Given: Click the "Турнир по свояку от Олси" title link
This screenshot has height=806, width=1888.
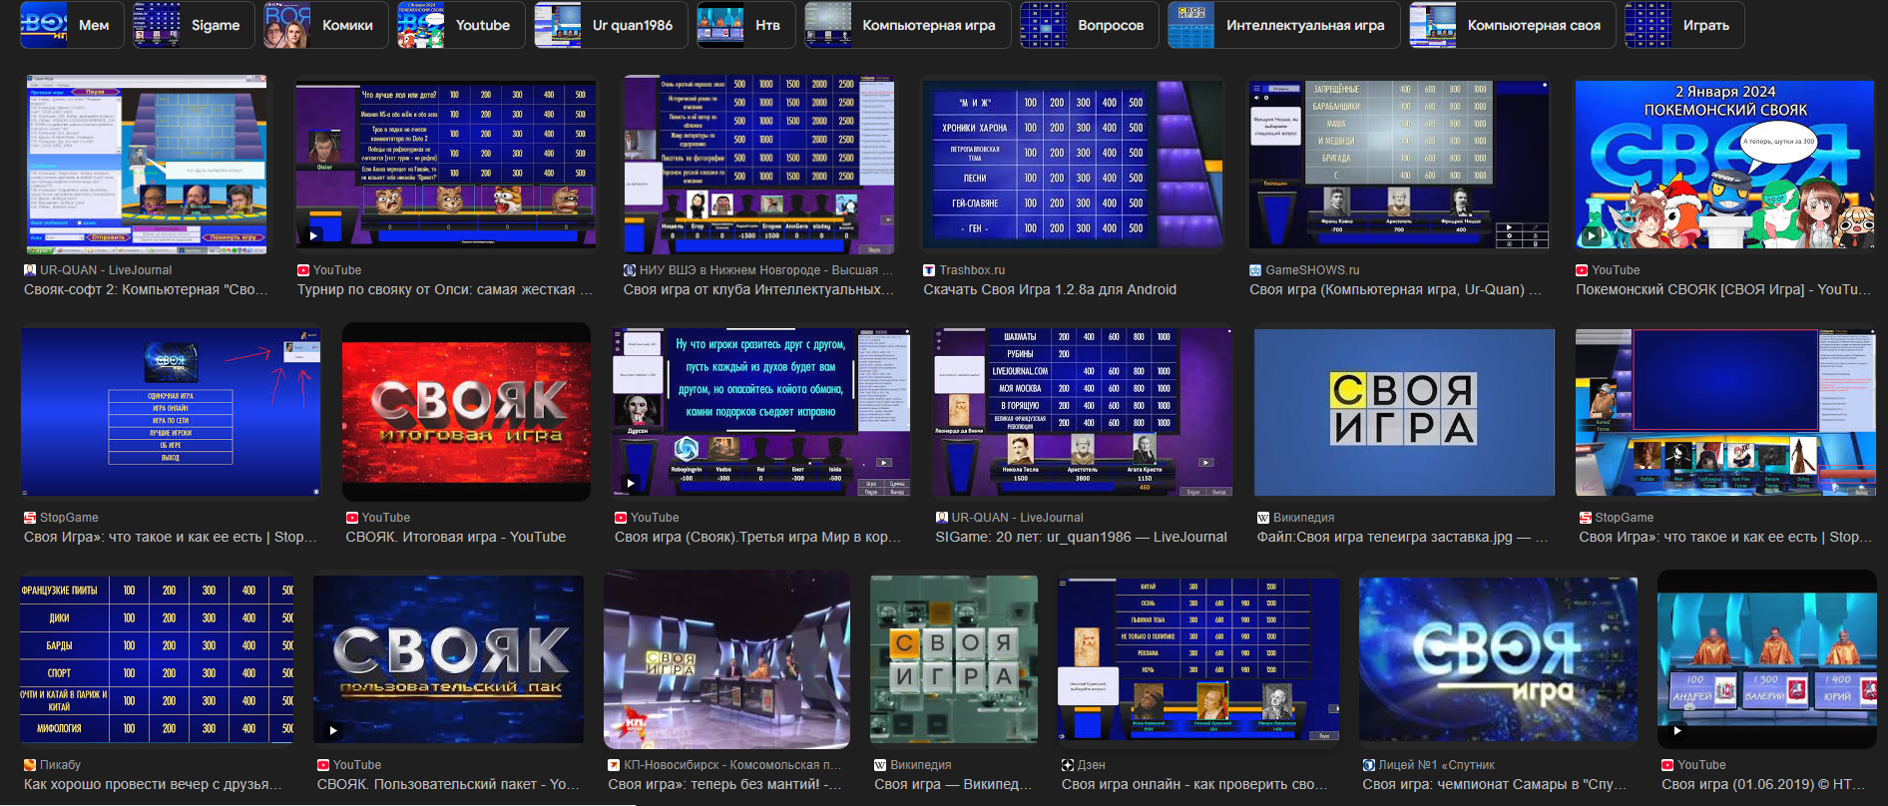Looking at the screenshot, I should pyautogui.click(x=445, y=289).
